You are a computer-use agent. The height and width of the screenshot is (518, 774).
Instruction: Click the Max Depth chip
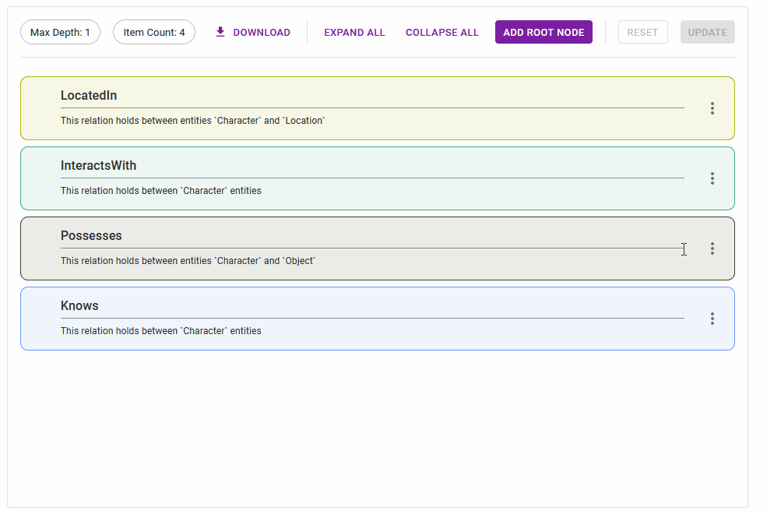pyautogui.click(x=60, y=32)
